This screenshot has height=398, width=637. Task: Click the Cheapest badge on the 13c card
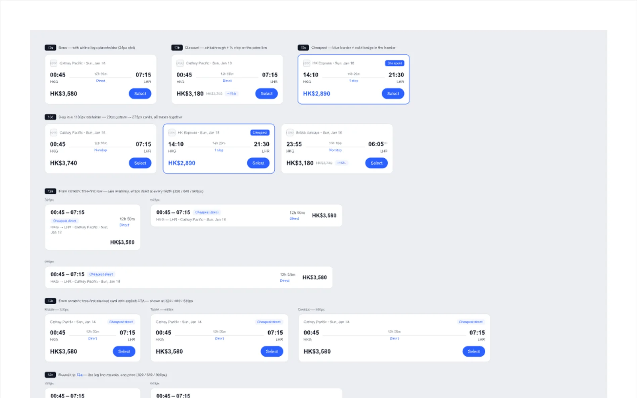pos(395,63)
